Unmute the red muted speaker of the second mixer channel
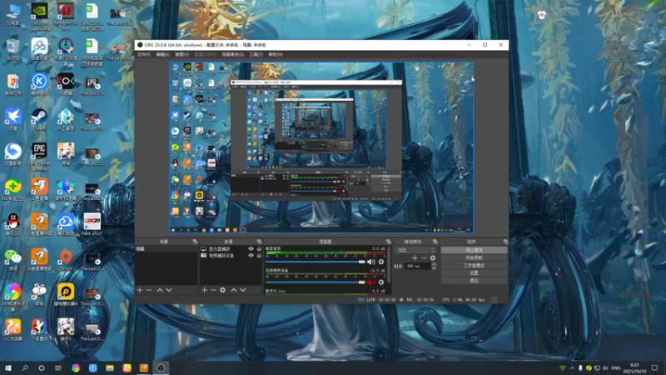 coord(370,282)
